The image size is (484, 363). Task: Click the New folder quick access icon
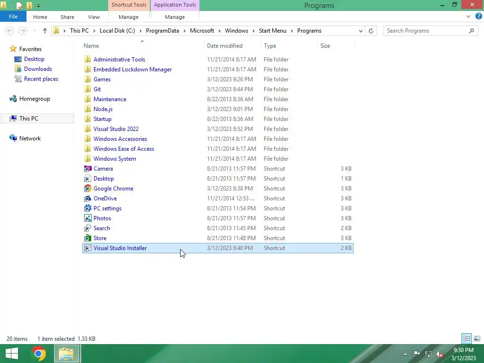coord(29,5)
